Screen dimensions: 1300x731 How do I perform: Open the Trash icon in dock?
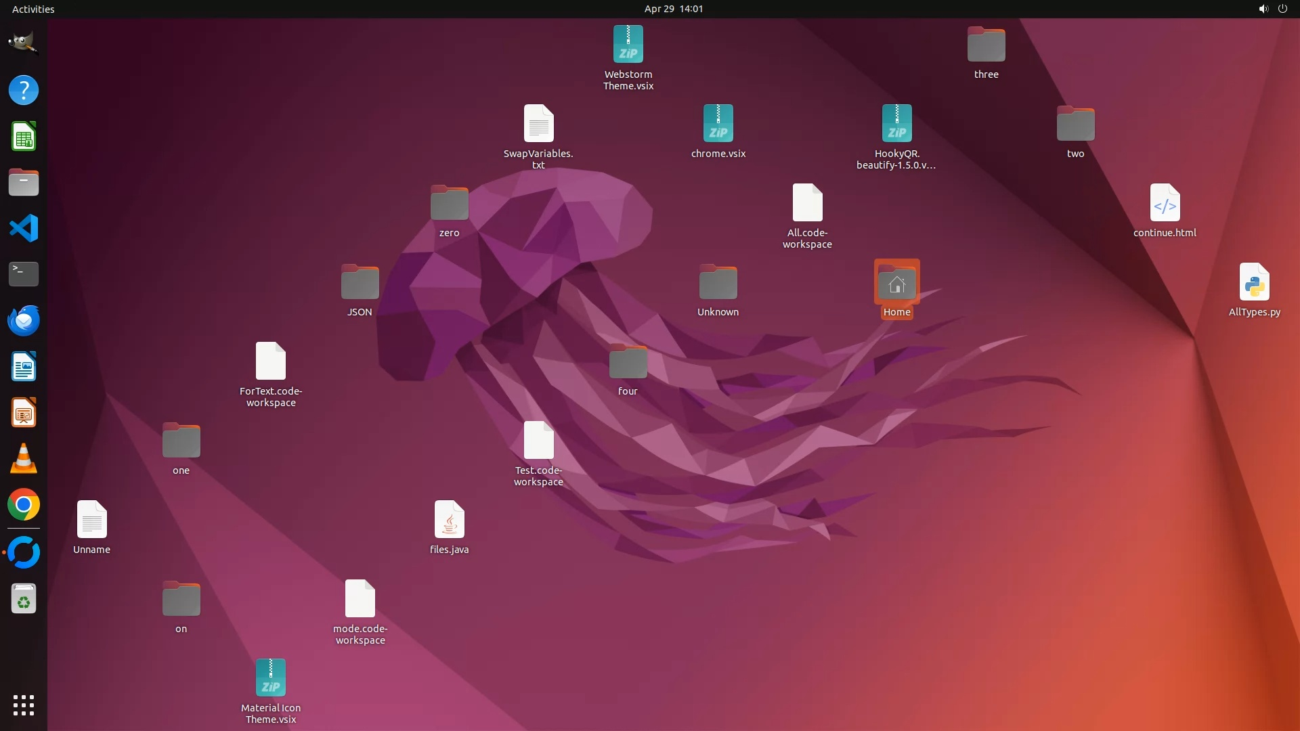point(23,599)
